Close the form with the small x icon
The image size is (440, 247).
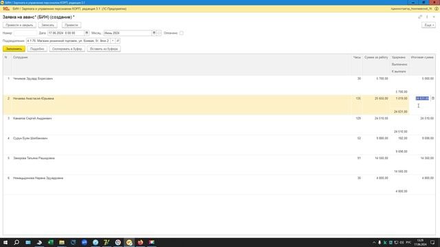click(x=434, y=17)
